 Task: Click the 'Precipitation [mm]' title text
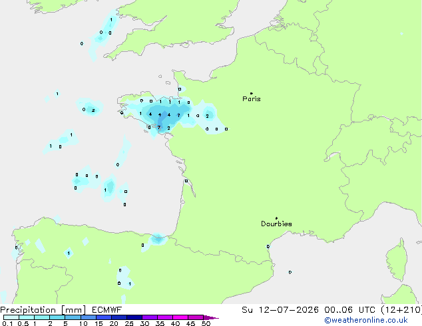click(x=43, y=310)
